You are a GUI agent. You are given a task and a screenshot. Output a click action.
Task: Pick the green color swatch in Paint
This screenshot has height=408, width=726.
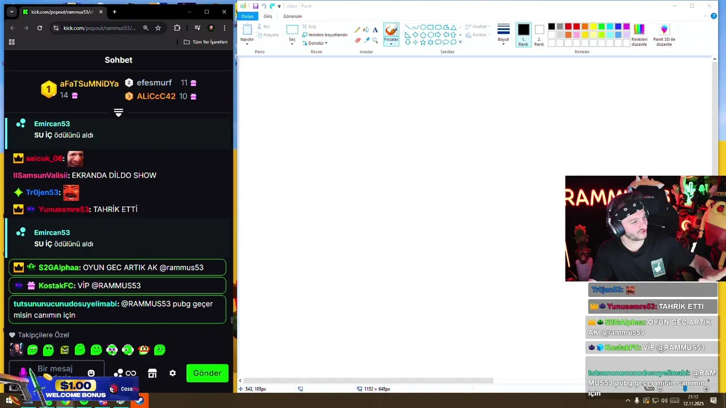coord(601,27)
